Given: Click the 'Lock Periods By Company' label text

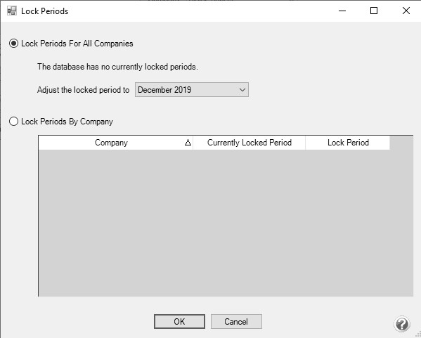Looking at the screenshot, I should (67, 122).
